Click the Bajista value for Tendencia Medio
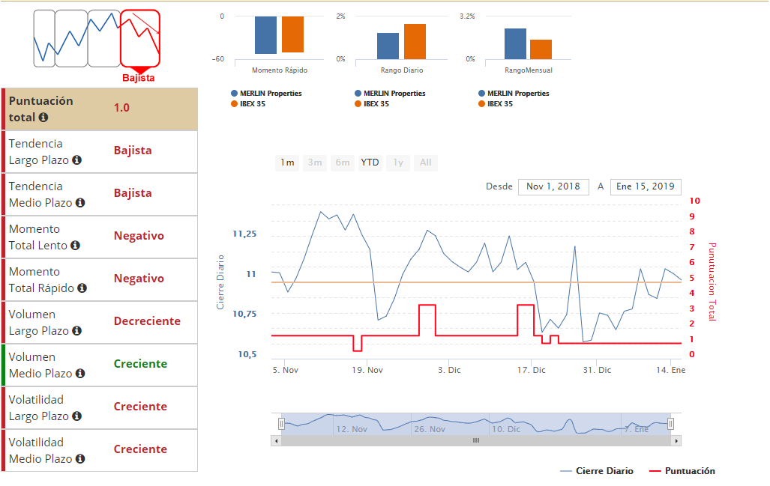This screenshot has height=486, width=770. pos(133,193)
